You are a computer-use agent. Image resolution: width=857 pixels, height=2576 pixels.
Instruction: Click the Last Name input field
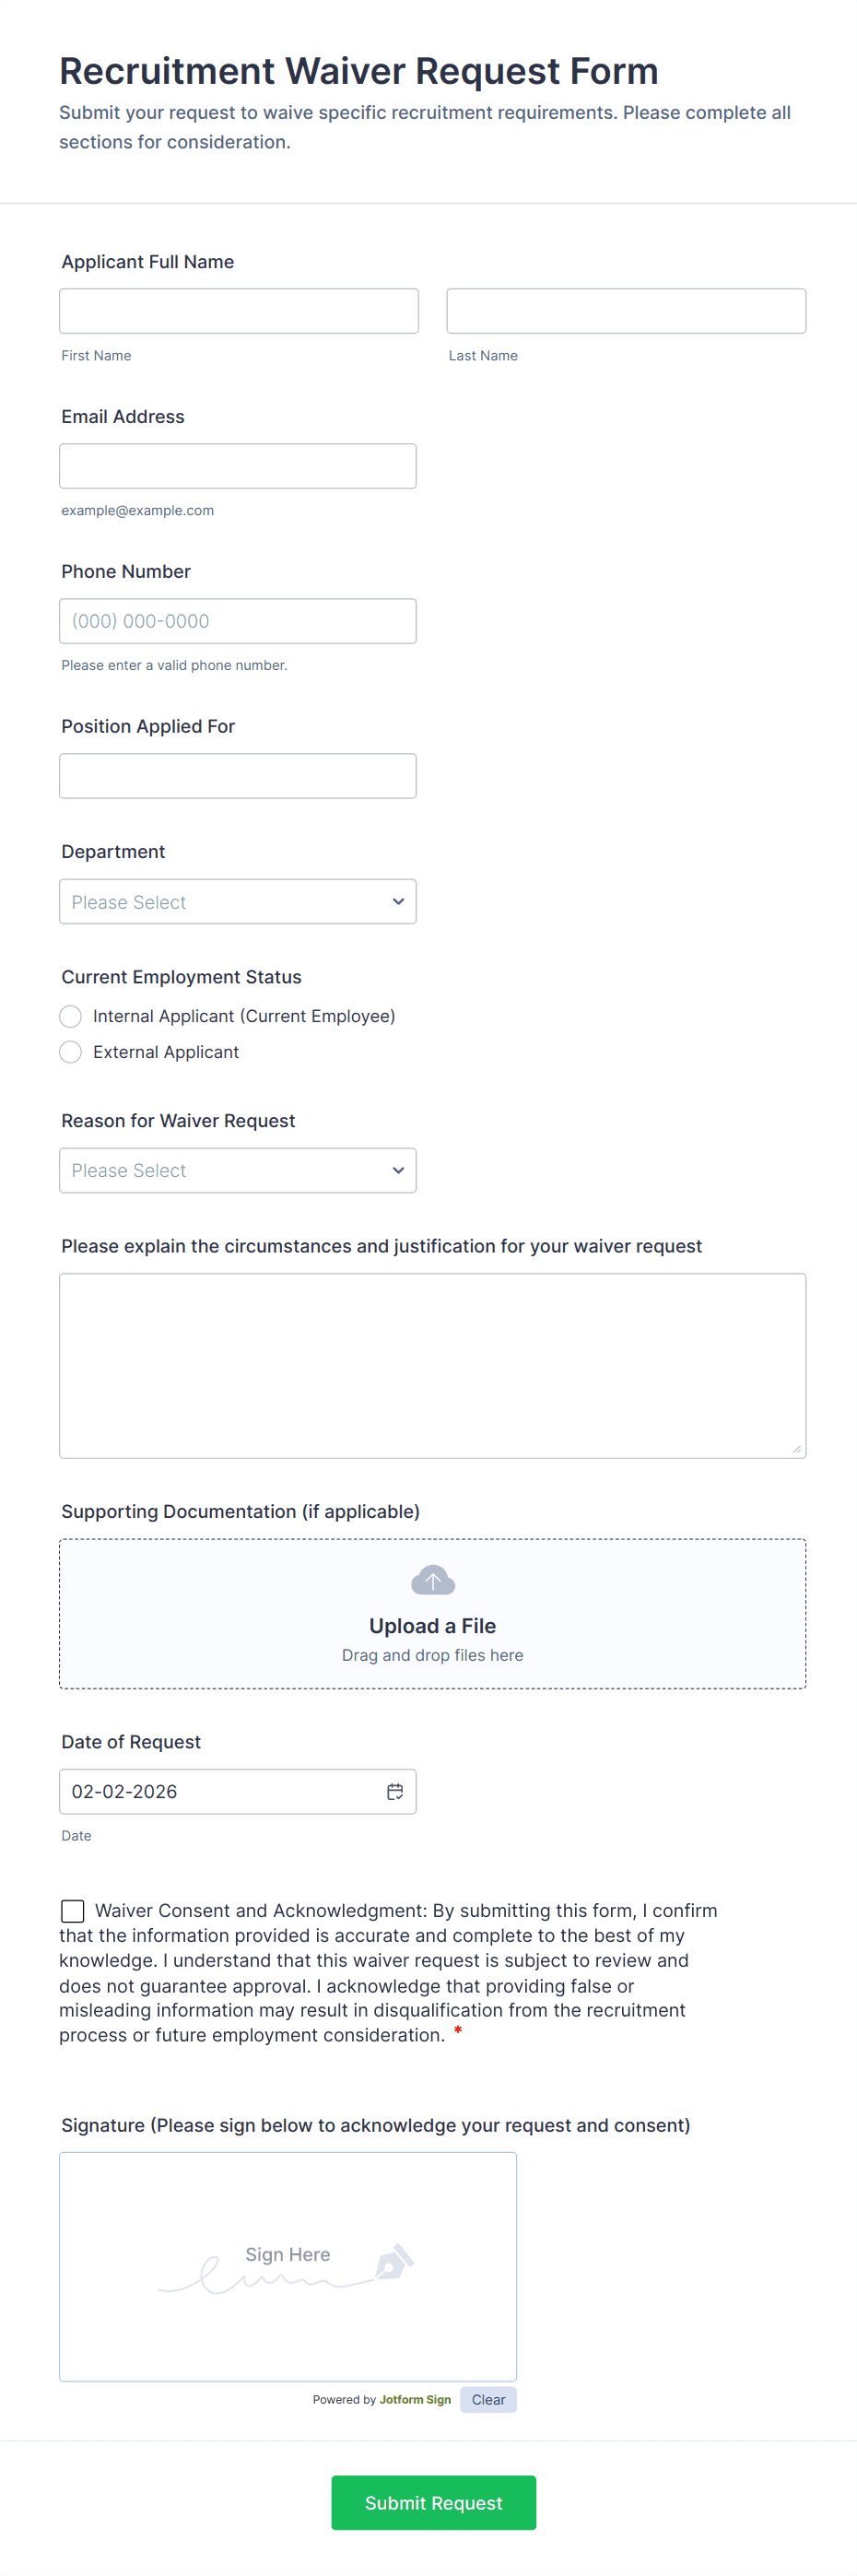(x=626, y=311)
